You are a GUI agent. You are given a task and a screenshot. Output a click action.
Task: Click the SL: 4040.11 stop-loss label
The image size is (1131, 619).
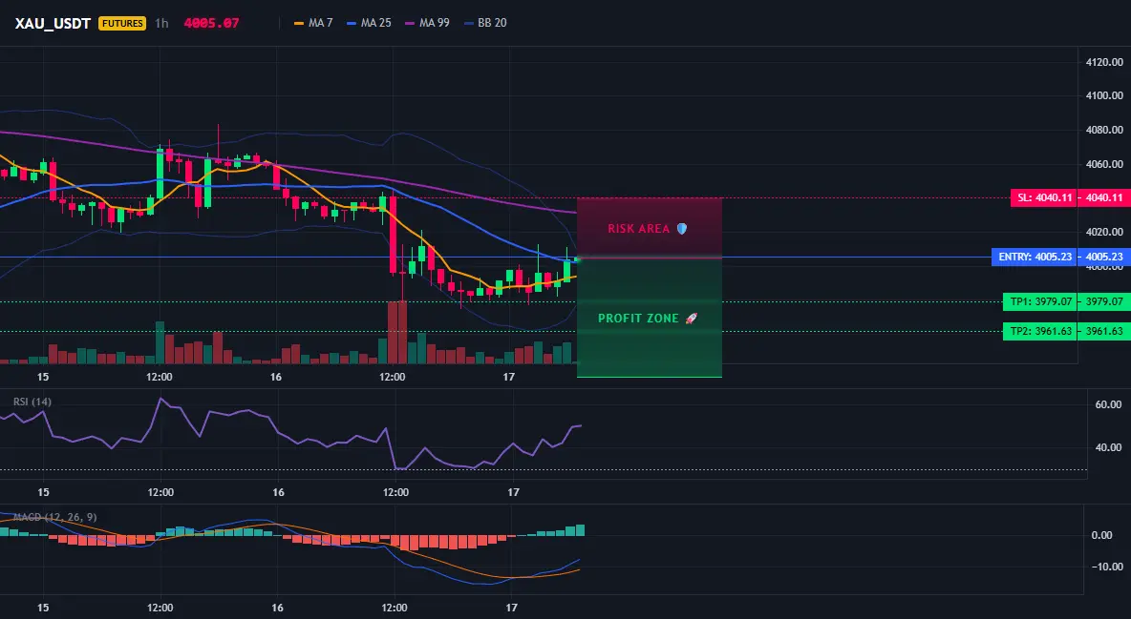[1043, 198]
